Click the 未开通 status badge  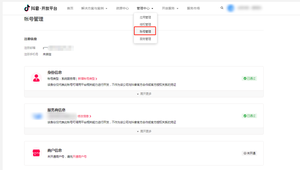click(249, 153)
